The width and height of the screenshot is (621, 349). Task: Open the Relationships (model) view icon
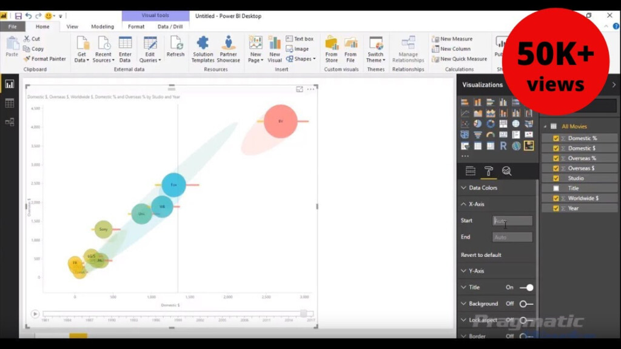click(10, 122)
